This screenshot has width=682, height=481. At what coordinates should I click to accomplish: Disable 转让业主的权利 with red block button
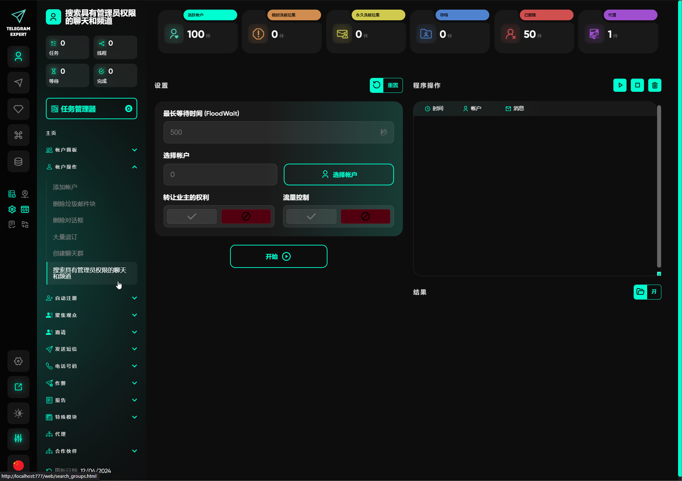[246, 216]
